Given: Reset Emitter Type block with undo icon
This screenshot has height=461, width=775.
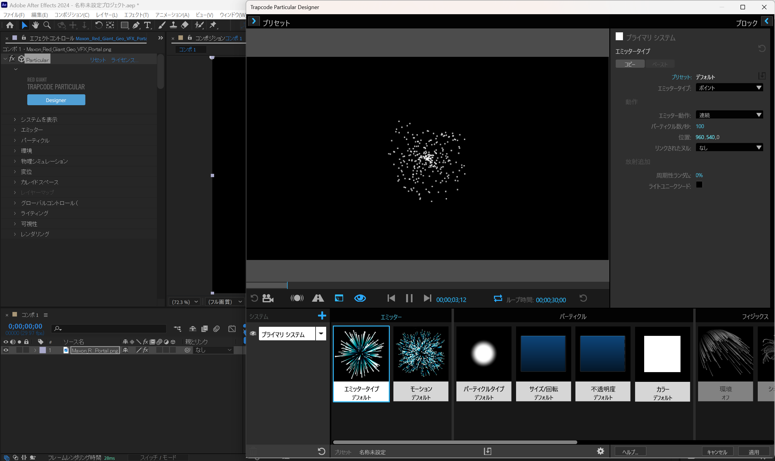Looking at the screenshot, I should click(762, 48).
